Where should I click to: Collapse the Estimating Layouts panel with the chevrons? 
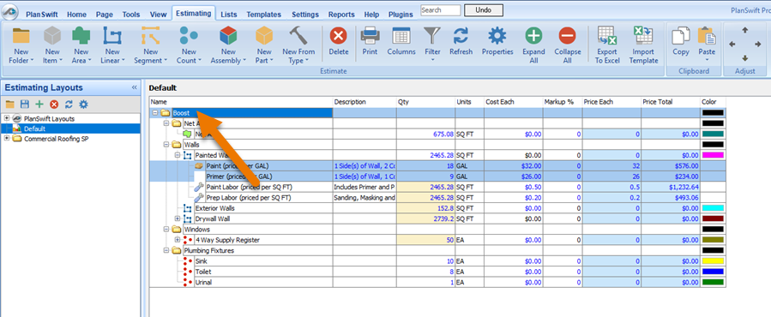[x=135, y=87]
